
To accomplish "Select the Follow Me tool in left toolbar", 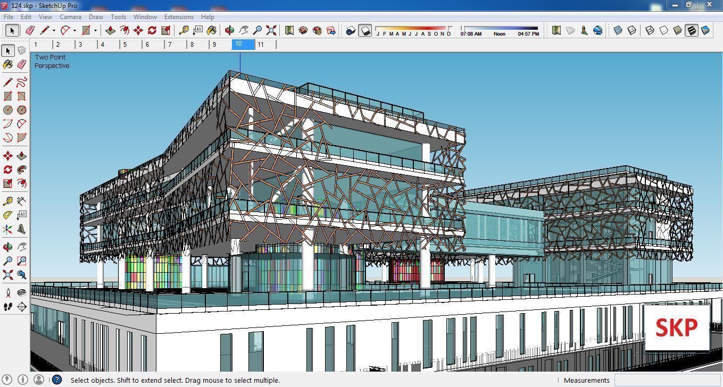I will (x=21, y=170).
